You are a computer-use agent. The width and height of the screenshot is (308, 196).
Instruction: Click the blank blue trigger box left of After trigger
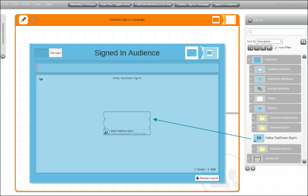41,53
